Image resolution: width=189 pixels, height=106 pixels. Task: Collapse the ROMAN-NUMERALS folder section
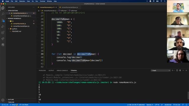click(x=7, y=19)
